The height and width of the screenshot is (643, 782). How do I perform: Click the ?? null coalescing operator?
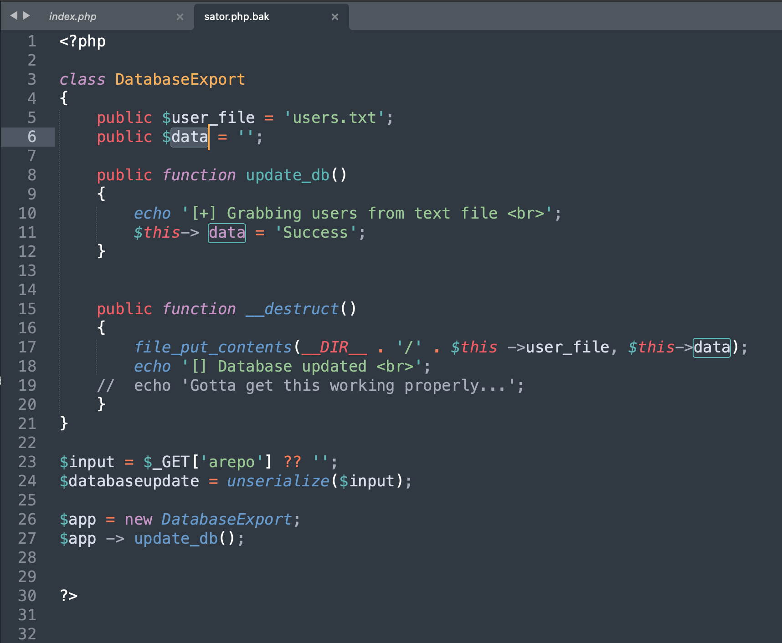(292, 462)
